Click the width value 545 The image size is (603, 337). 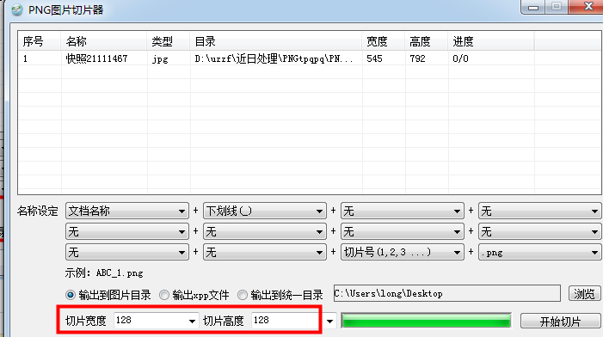374,58
